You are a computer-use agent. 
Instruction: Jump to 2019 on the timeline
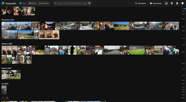[x=183, y=38]
